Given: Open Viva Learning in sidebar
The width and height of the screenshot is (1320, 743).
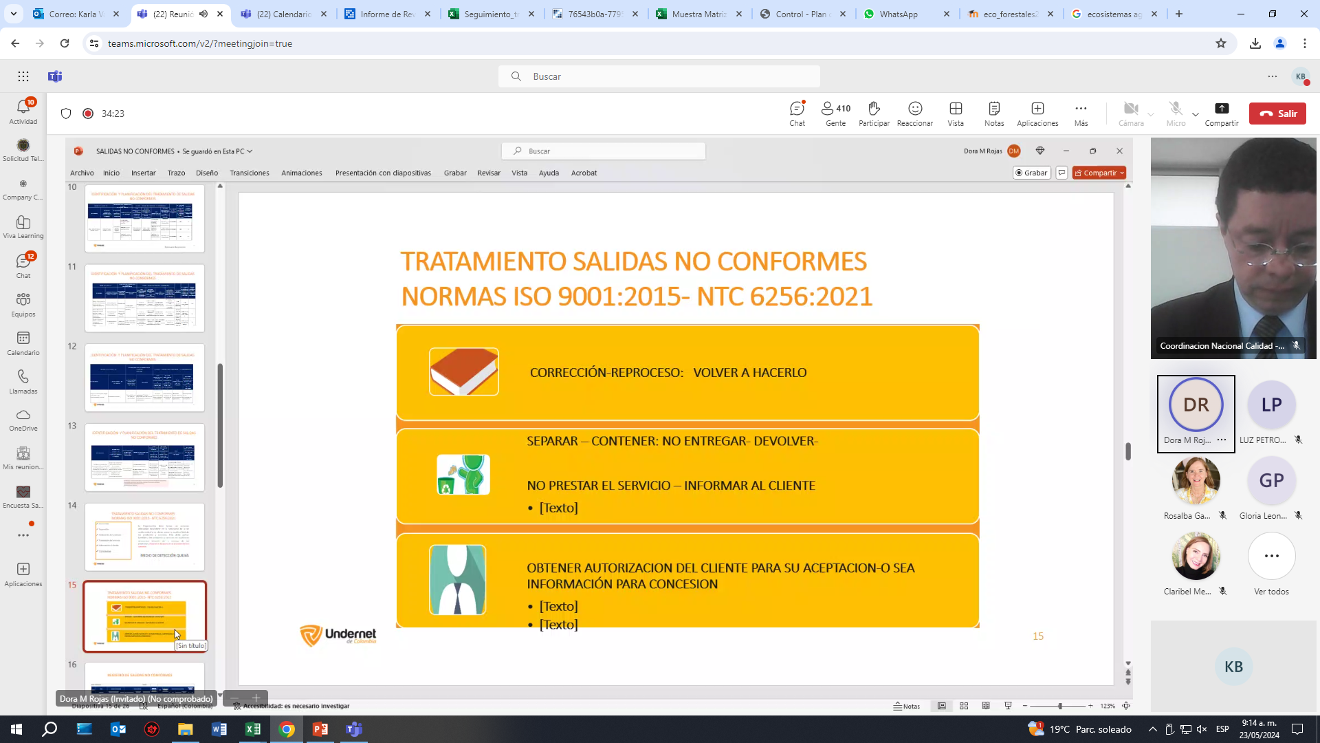Looking at the screenshot, I should click(x=23, y=227).
